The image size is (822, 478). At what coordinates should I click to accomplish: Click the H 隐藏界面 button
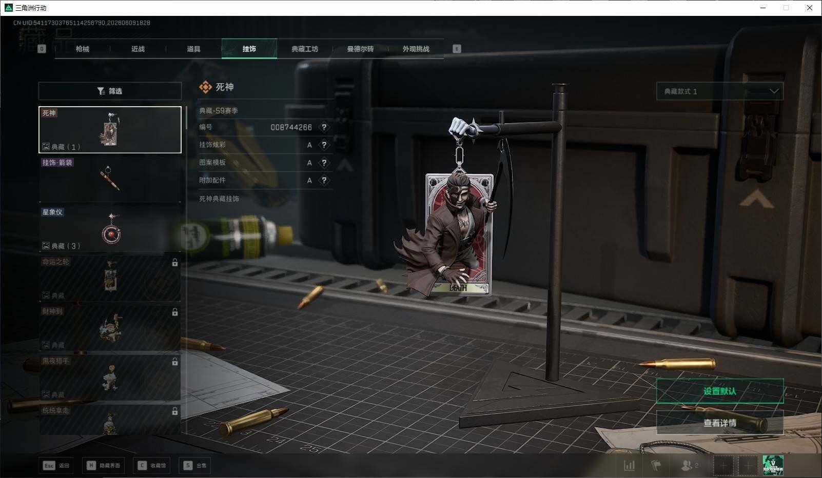click(x=105, y=465)
